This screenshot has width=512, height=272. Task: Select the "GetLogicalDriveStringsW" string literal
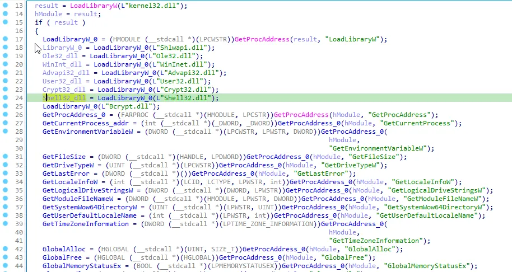point(436,190)
